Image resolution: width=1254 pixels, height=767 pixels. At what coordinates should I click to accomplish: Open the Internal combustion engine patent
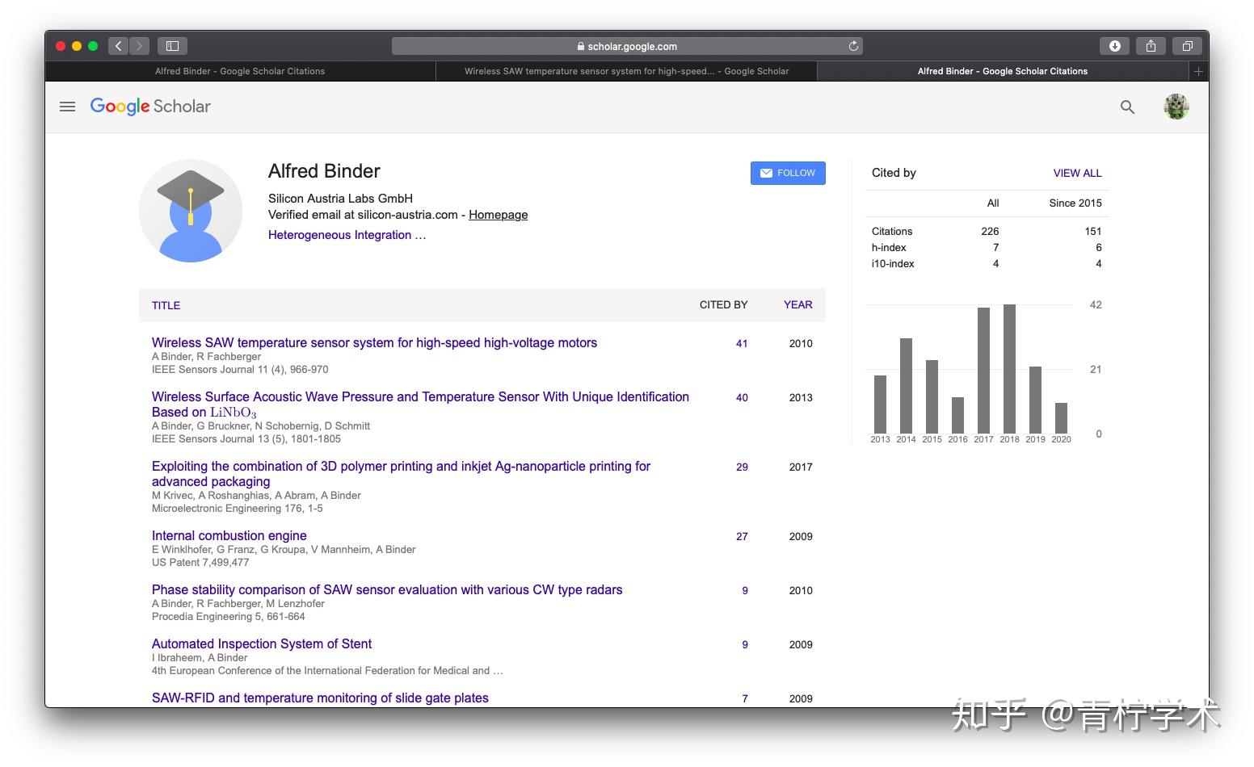[229, 536]
